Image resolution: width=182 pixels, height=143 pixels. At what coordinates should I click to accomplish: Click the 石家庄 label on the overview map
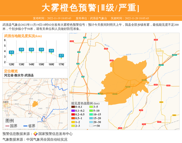6,102
